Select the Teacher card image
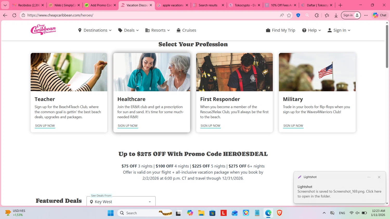Viewport: 390px width, 219px height. 69,72
